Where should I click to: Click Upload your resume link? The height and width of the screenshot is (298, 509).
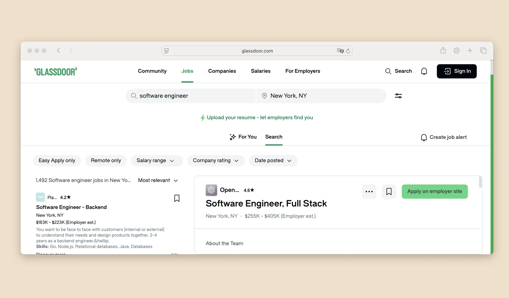[260, 117]
